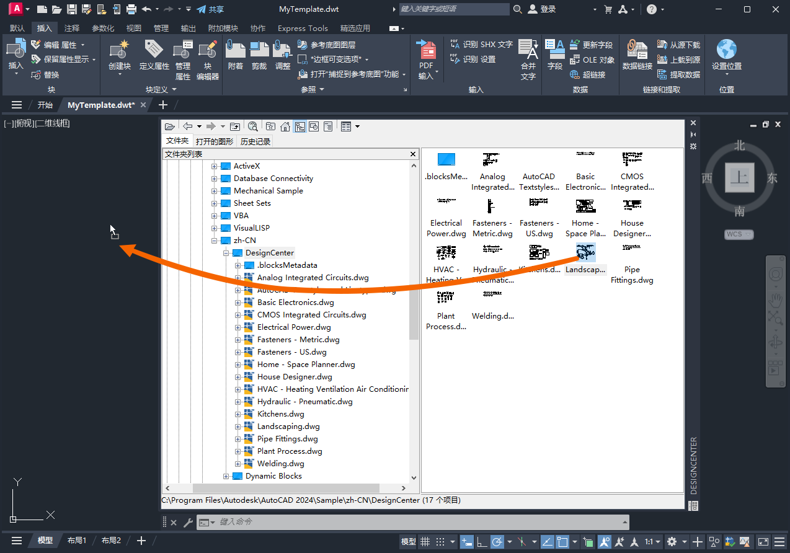Screen dimensions: 790x553
Task: Expand ActiveX folder in tree
Action: [x=215, y=166]
